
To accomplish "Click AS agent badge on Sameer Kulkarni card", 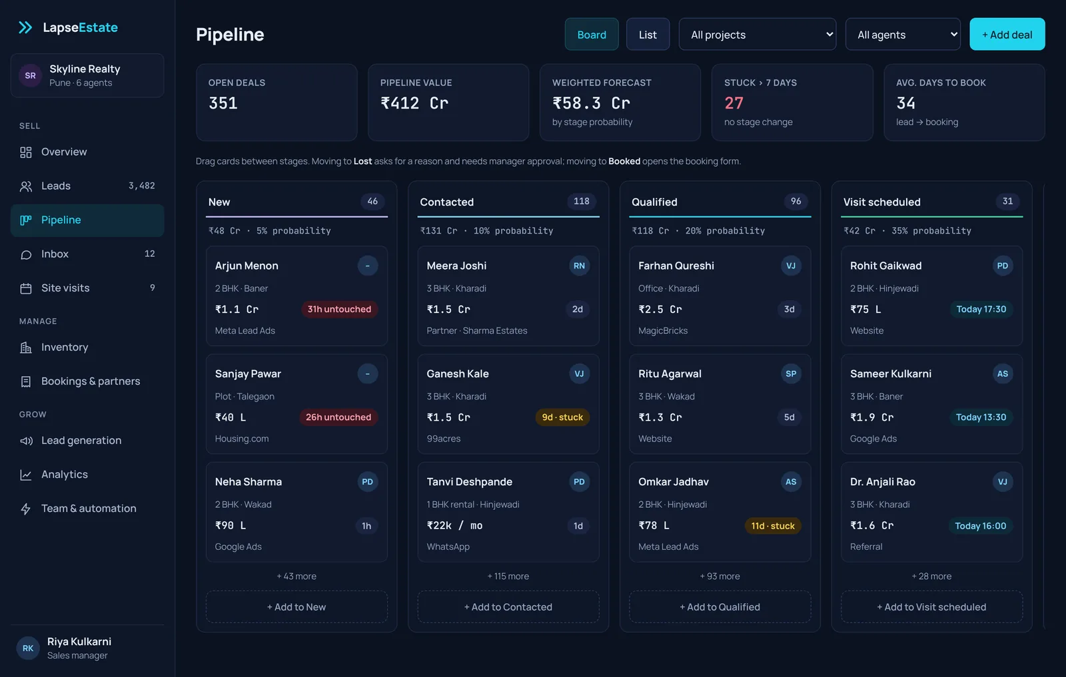I will pyautogui.click(x=1003, y=373).
